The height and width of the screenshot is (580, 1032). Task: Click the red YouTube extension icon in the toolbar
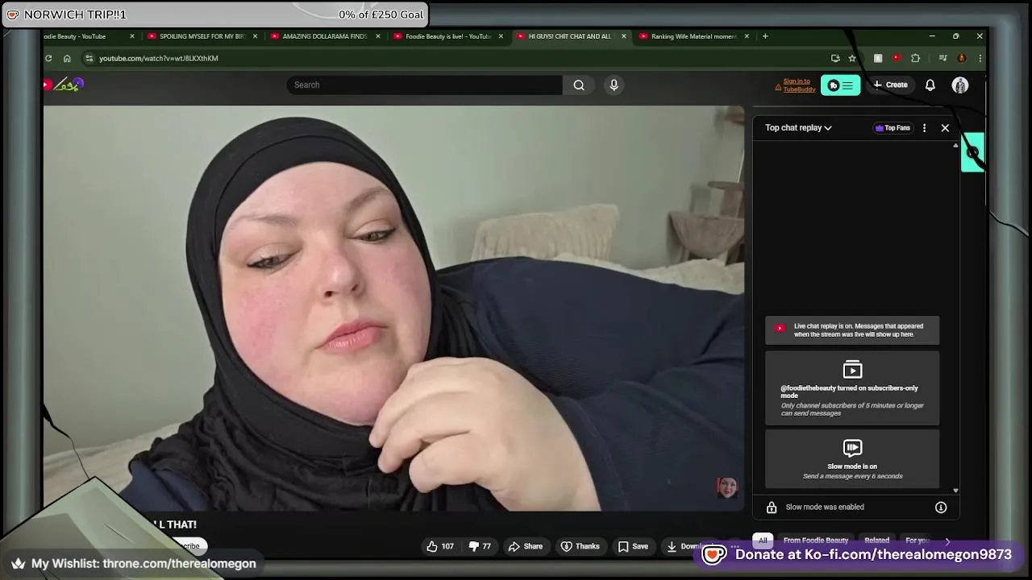(x=897, y=58)
